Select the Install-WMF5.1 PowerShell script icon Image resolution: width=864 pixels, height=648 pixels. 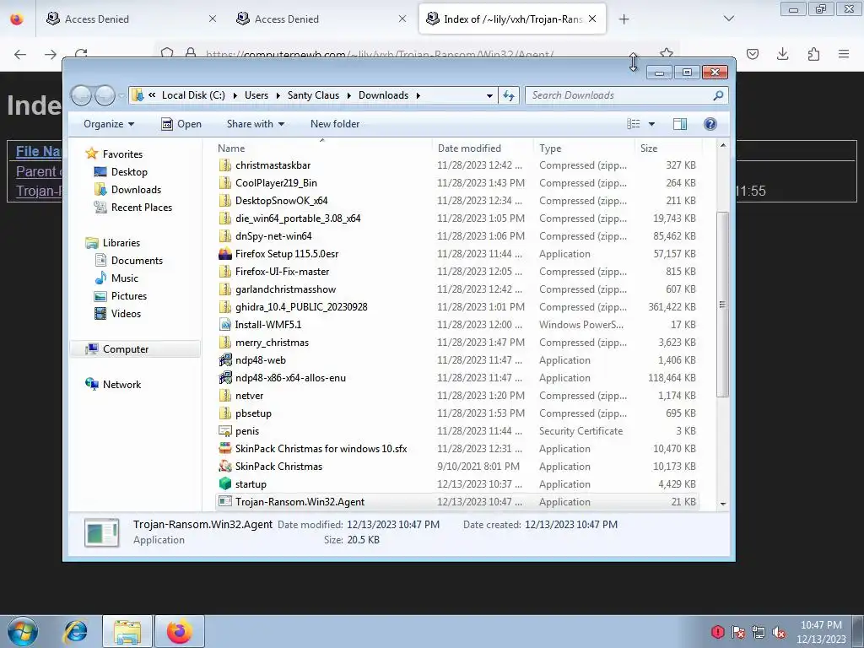224,325
